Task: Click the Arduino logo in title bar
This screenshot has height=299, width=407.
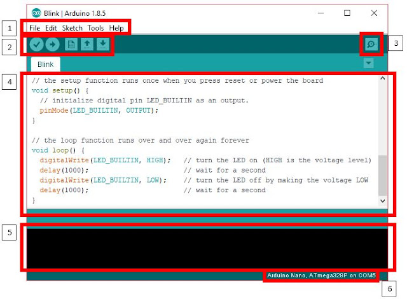Action: click(x=36, y=13)
